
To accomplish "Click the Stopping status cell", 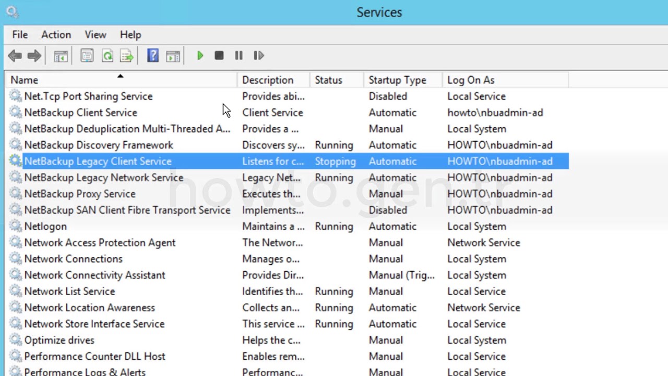I will click(x=335, y=161).
